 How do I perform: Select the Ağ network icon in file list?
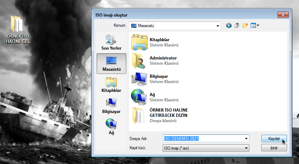pos(139,97)
